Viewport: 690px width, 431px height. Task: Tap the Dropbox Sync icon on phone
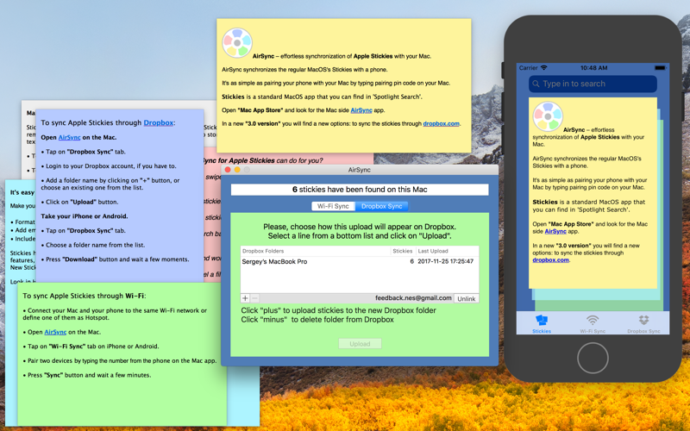click(643, 320)
